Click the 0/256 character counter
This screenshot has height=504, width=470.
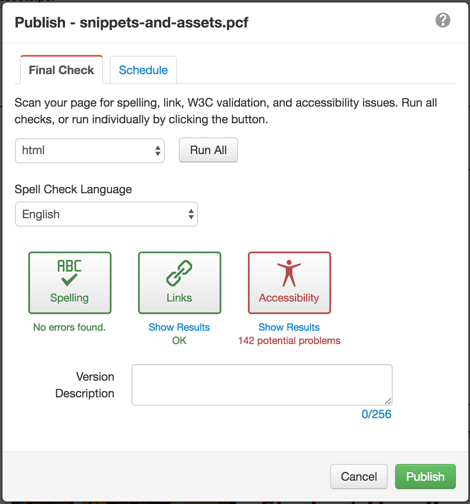[376, 414]
